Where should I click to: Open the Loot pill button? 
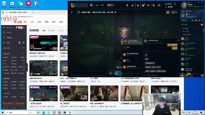point(110,5)
